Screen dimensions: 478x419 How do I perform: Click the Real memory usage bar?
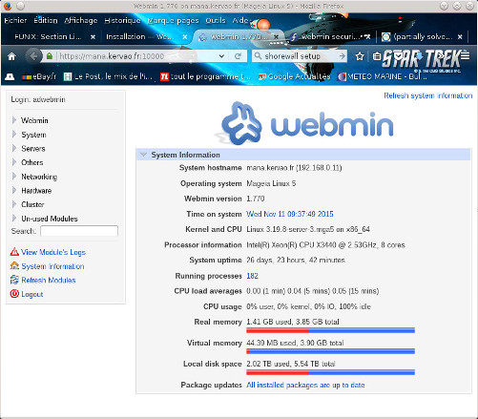(x=330, y=330)
